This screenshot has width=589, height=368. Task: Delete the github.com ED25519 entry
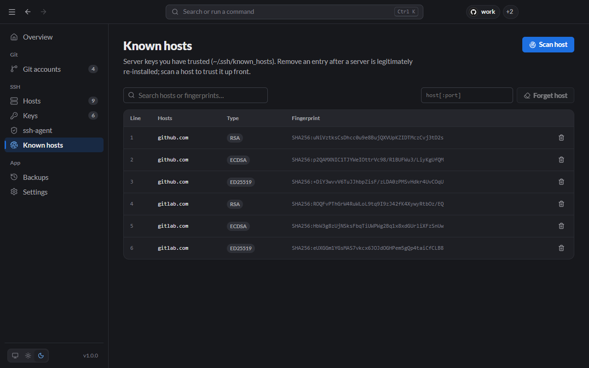pyautogui.click(x=561, y=182)
